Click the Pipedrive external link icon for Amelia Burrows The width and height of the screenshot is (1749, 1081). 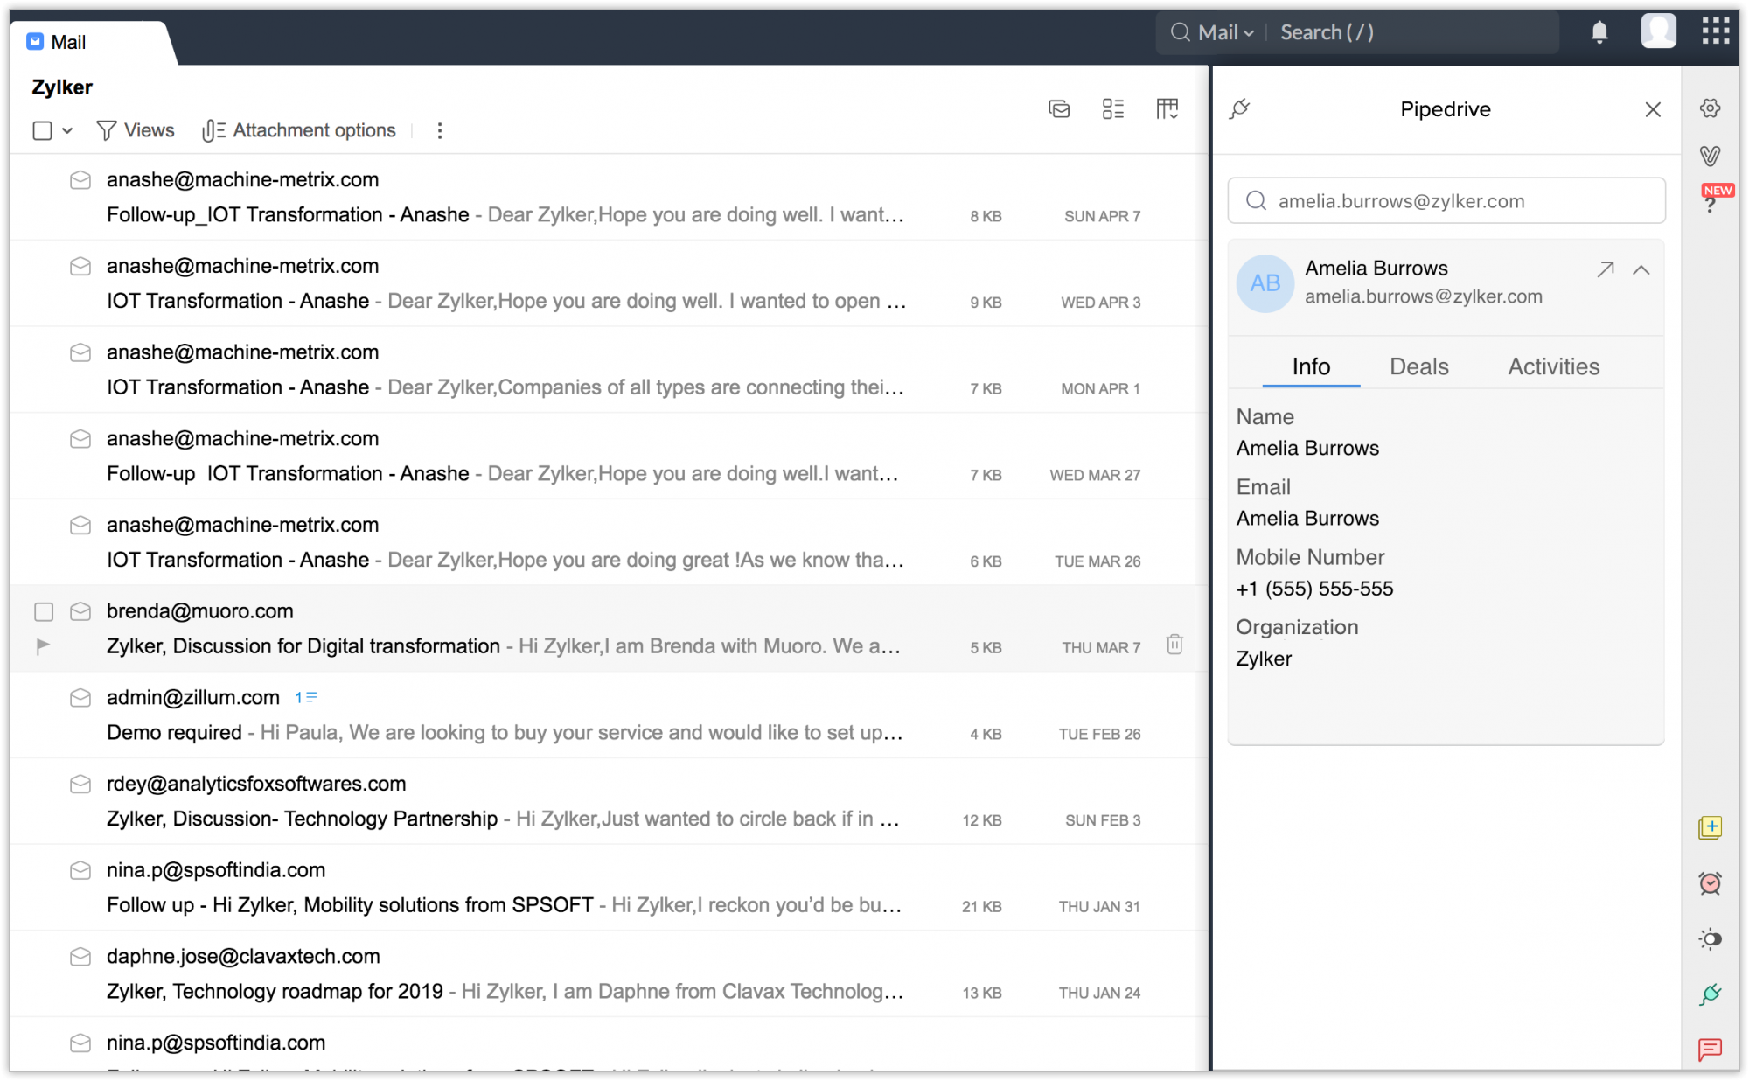(1606, 269)
